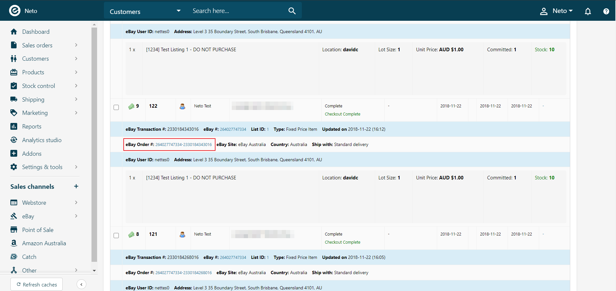Click the Webstore window icon
This screenshot has height=291, width=616.
coord(14,203)
